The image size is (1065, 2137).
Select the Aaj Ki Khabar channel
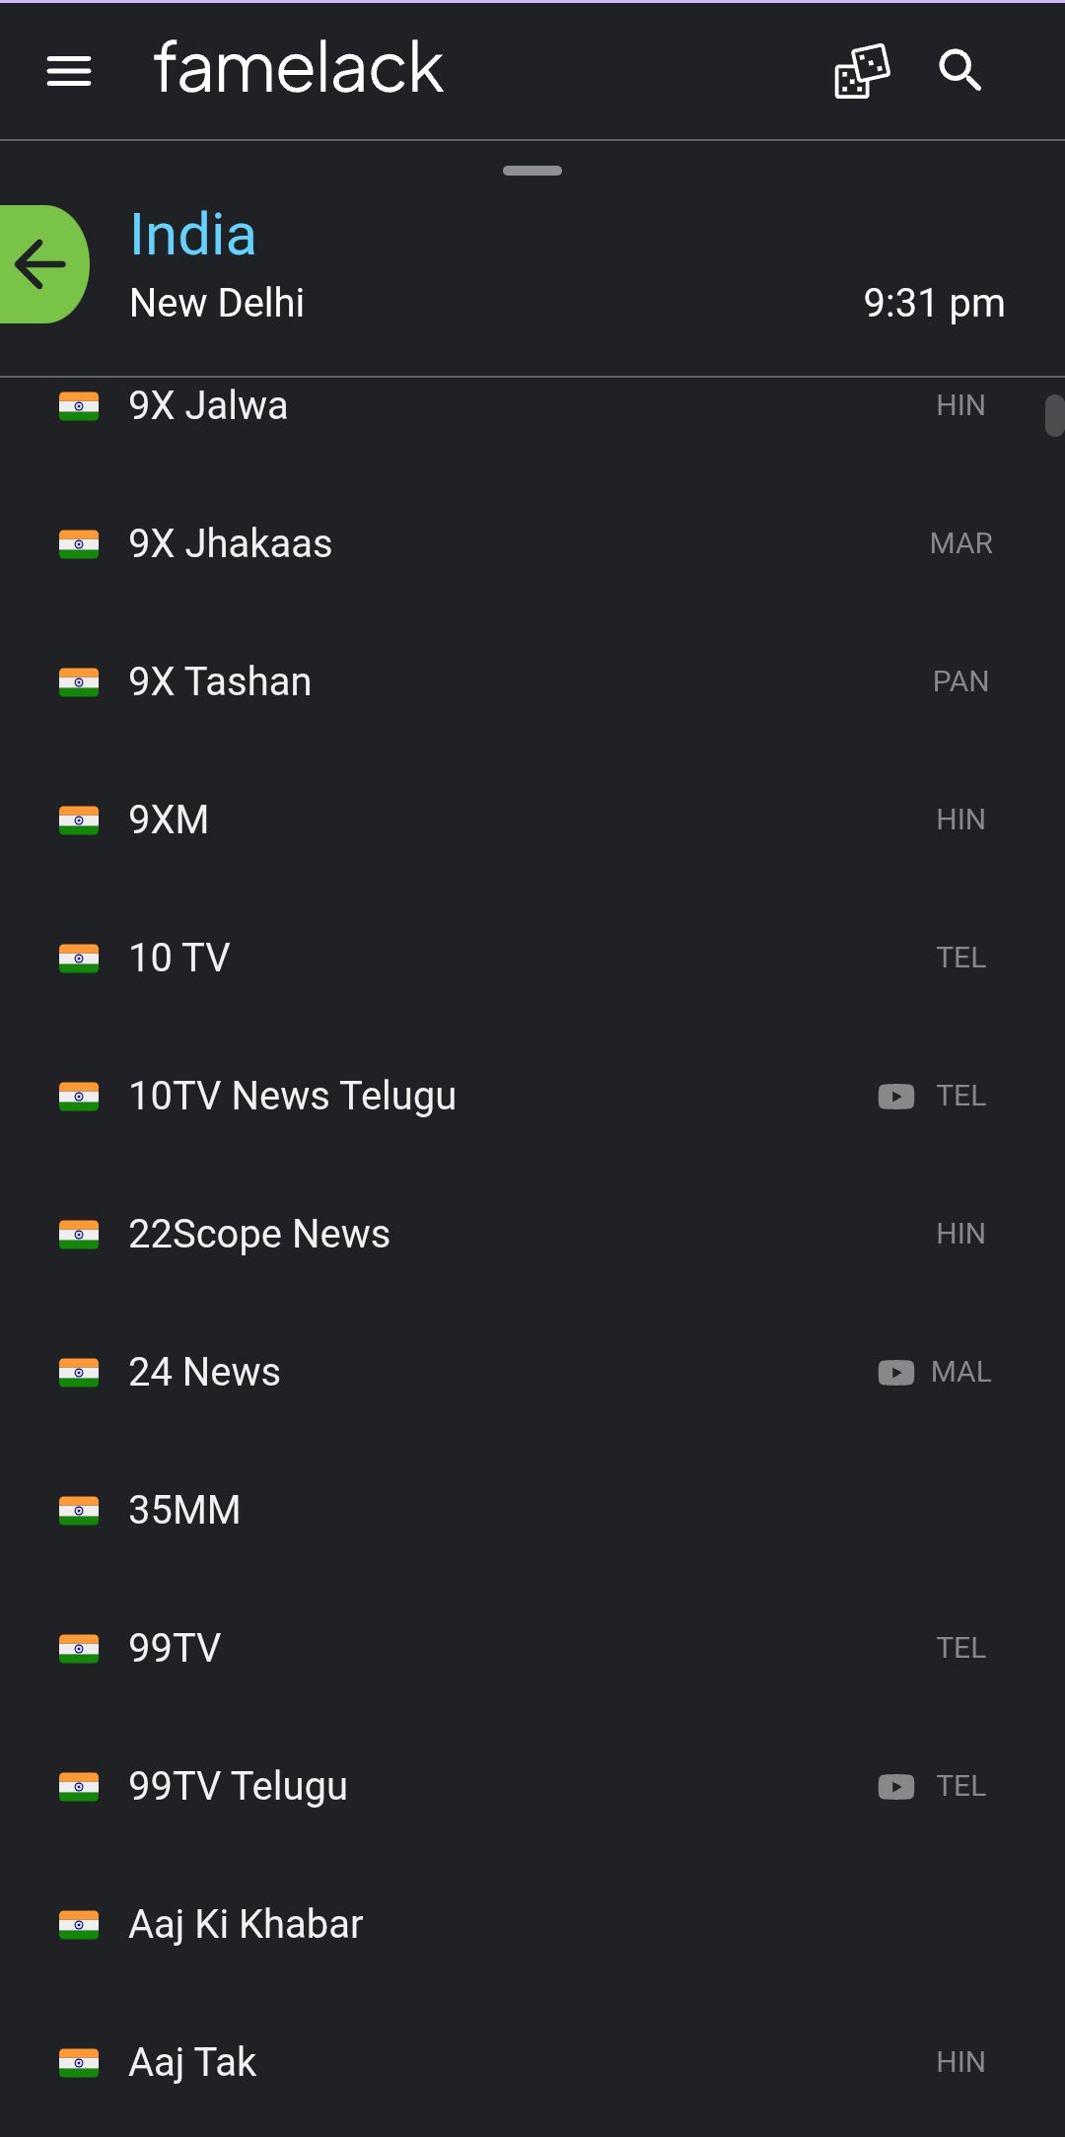click(x=246, y=1925)
